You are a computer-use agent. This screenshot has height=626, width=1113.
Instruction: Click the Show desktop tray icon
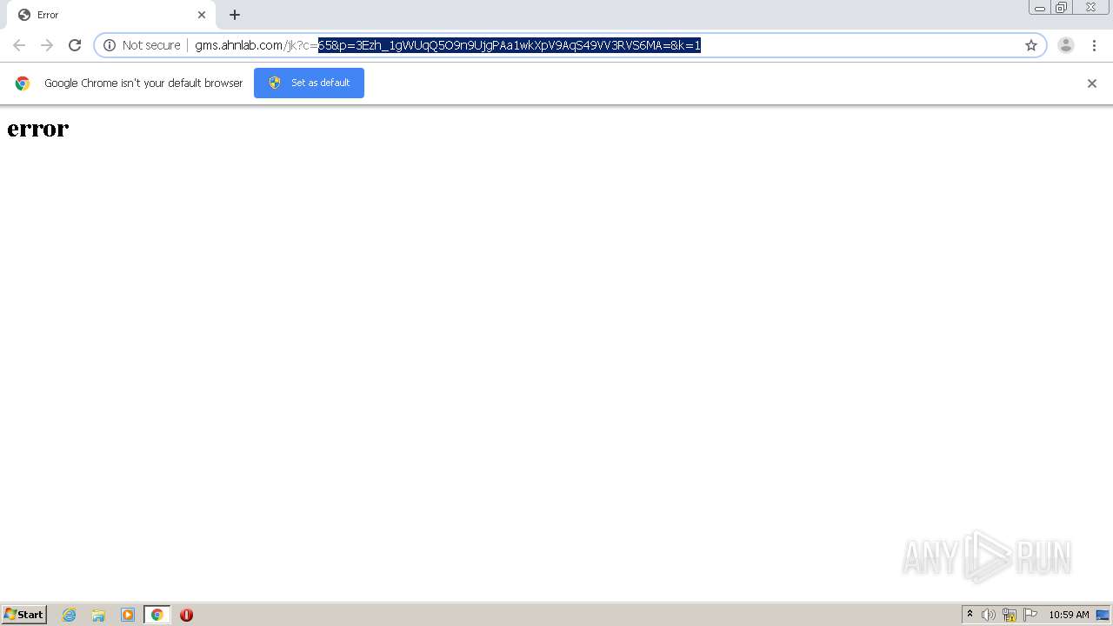pyautogui.click(x=1103, y=615)
